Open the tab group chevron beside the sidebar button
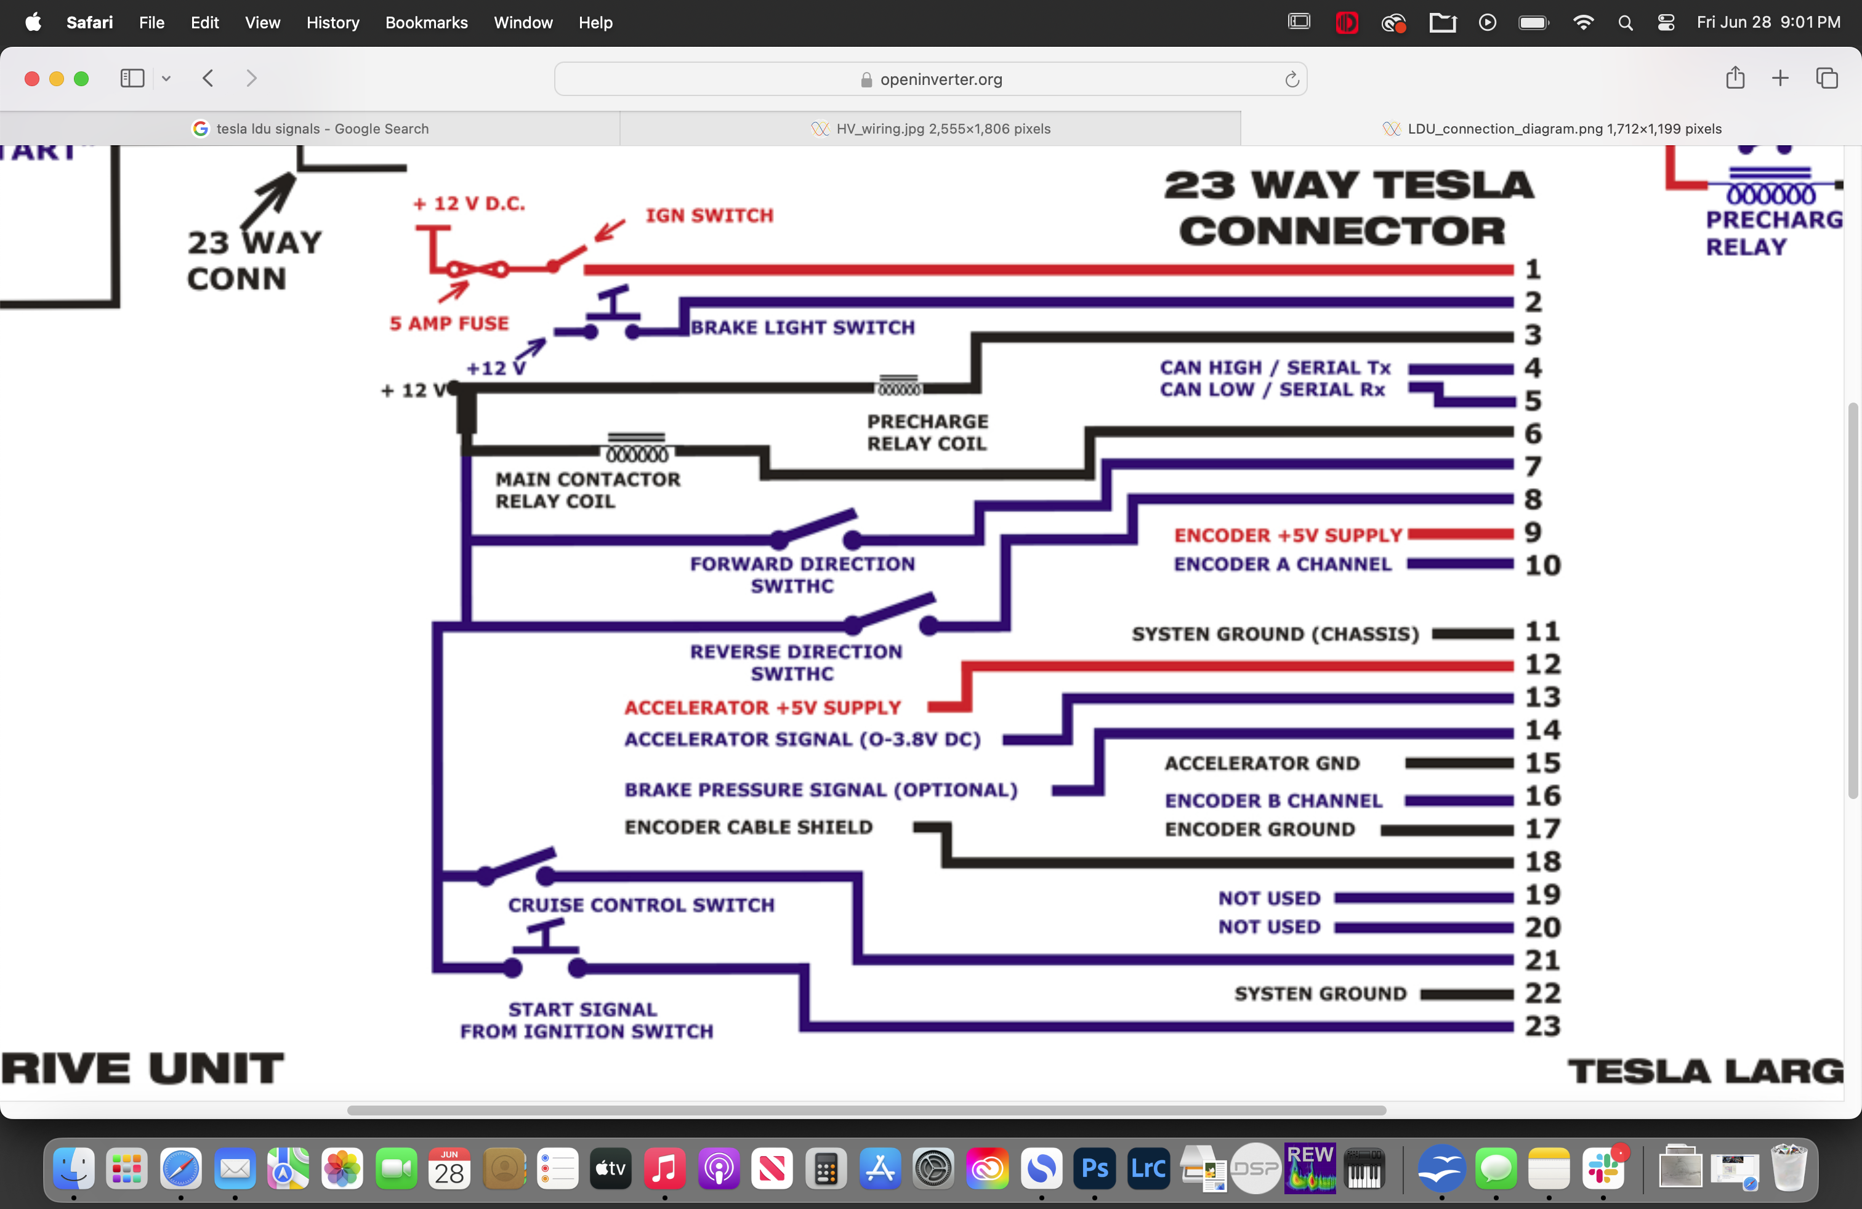1862x1209 pixels. click(166, 78)
